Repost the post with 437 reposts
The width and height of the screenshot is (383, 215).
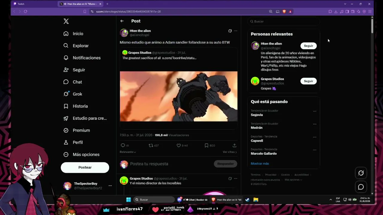click(151, 145)
